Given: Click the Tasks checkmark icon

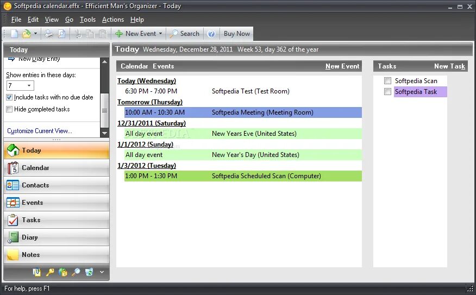Looking at the screenshot, I should [x=12, y=220].
